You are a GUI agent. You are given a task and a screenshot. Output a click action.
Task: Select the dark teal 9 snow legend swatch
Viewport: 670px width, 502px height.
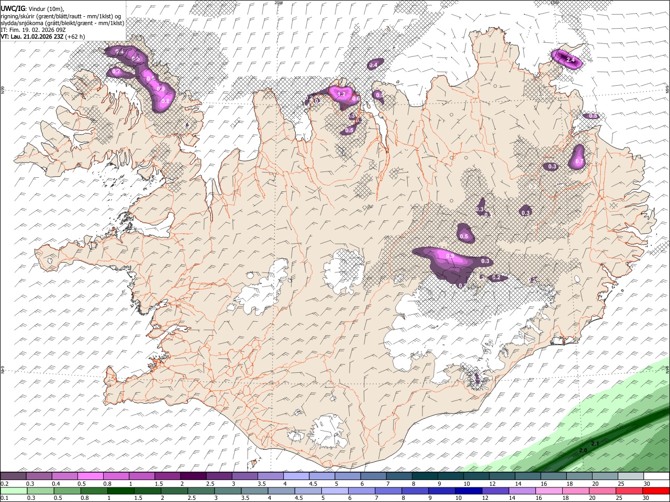[x=425, y=476]
